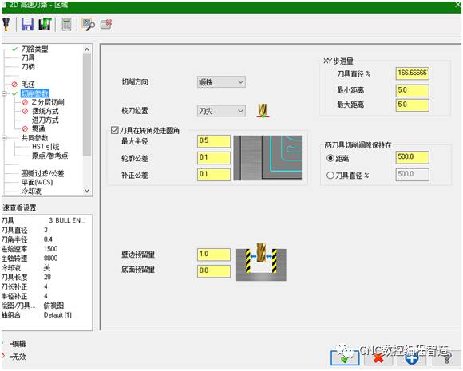Select the 距离 radio button

[x=330, y=158]
